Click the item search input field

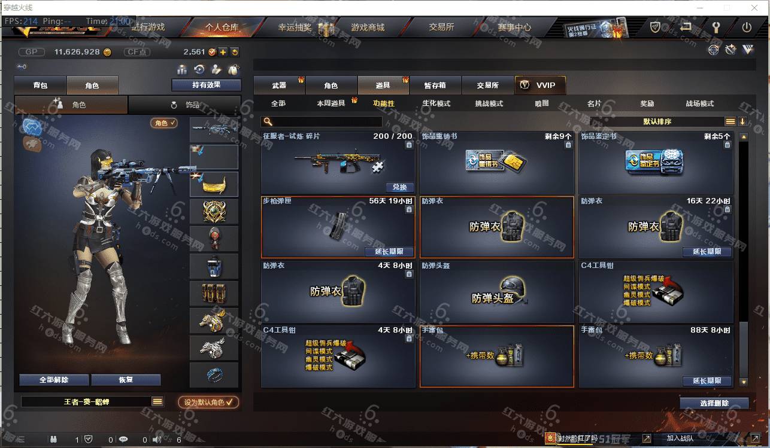coord(322,121)
